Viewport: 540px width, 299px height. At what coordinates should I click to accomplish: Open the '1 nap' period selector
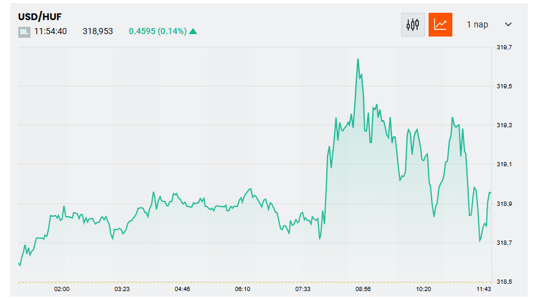point(477,25)
